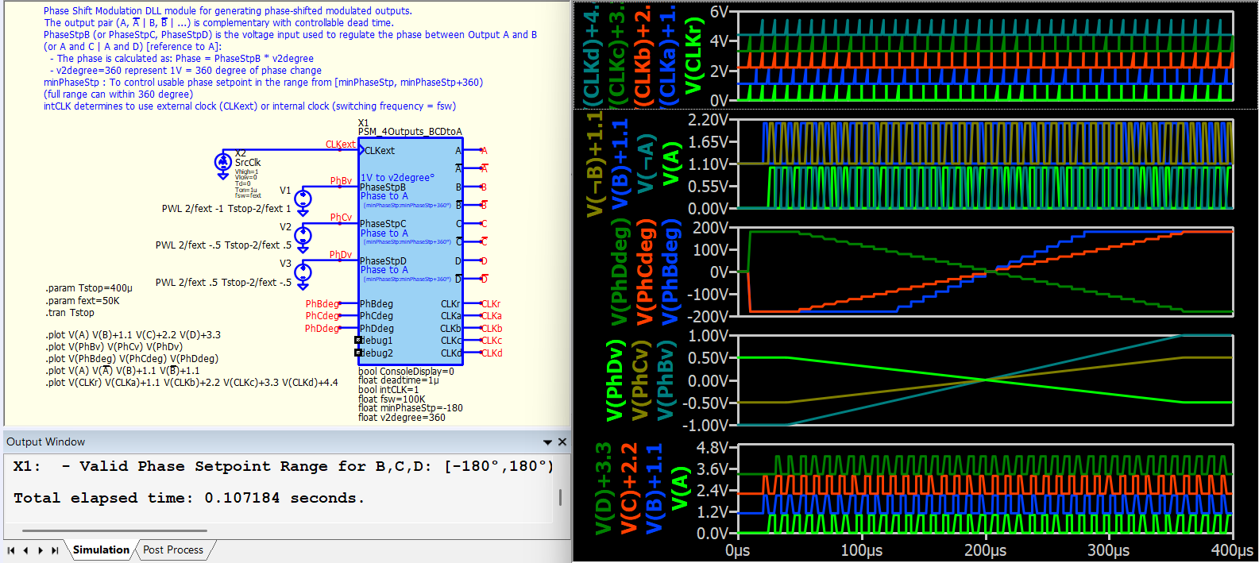Click the V(PhBdeg) trace label
1259x563 pixels.
coord(671,272)
